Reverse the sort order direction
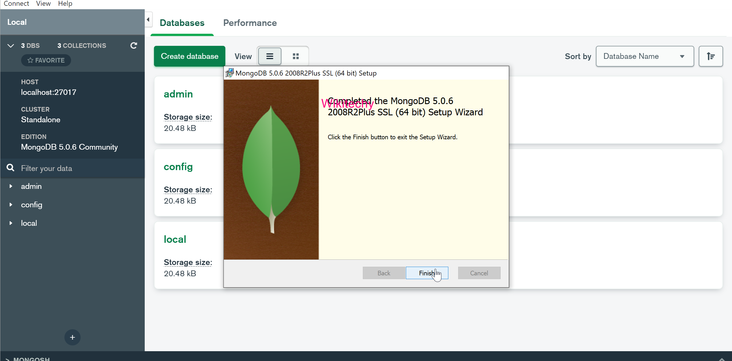The image size is (732, 361). pyautogui.click(x=711, y=56)
